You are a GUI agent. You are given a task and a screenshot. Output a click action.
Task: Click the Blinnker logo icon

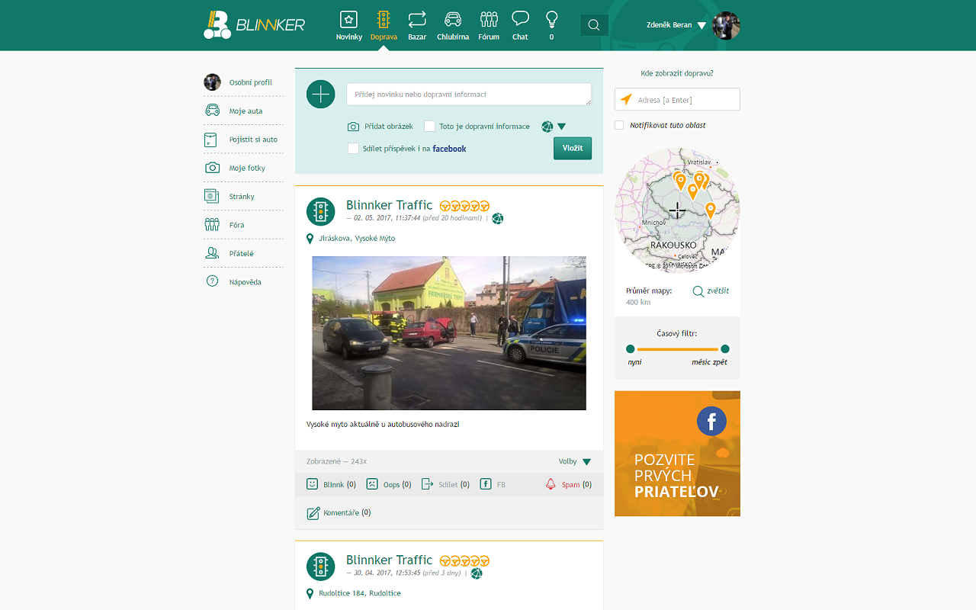pyautogui.click(x=217, y=24)
